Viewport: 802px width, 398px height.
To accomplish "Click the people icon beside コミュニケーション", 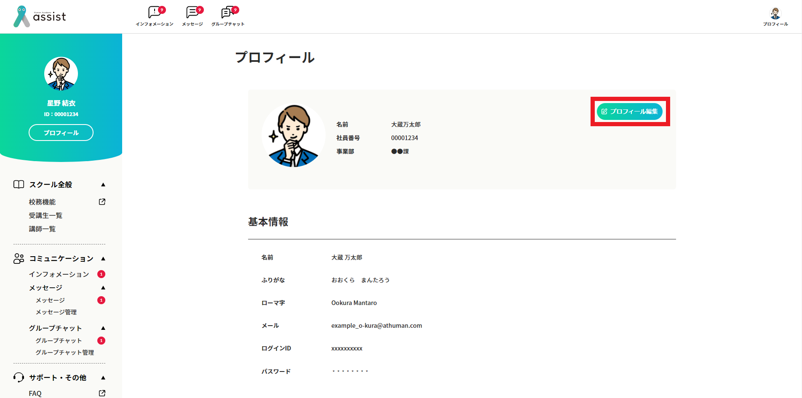I will coord(19,258).
